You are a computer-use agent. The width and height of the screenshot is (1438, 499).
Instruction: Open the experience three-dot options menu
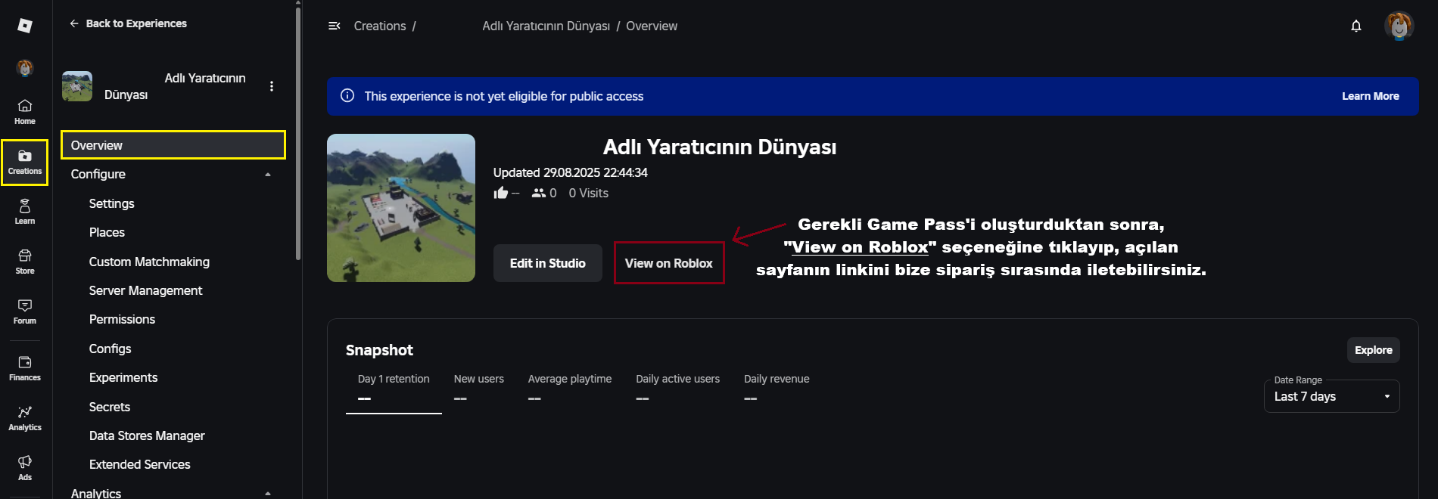pos(272,86)
